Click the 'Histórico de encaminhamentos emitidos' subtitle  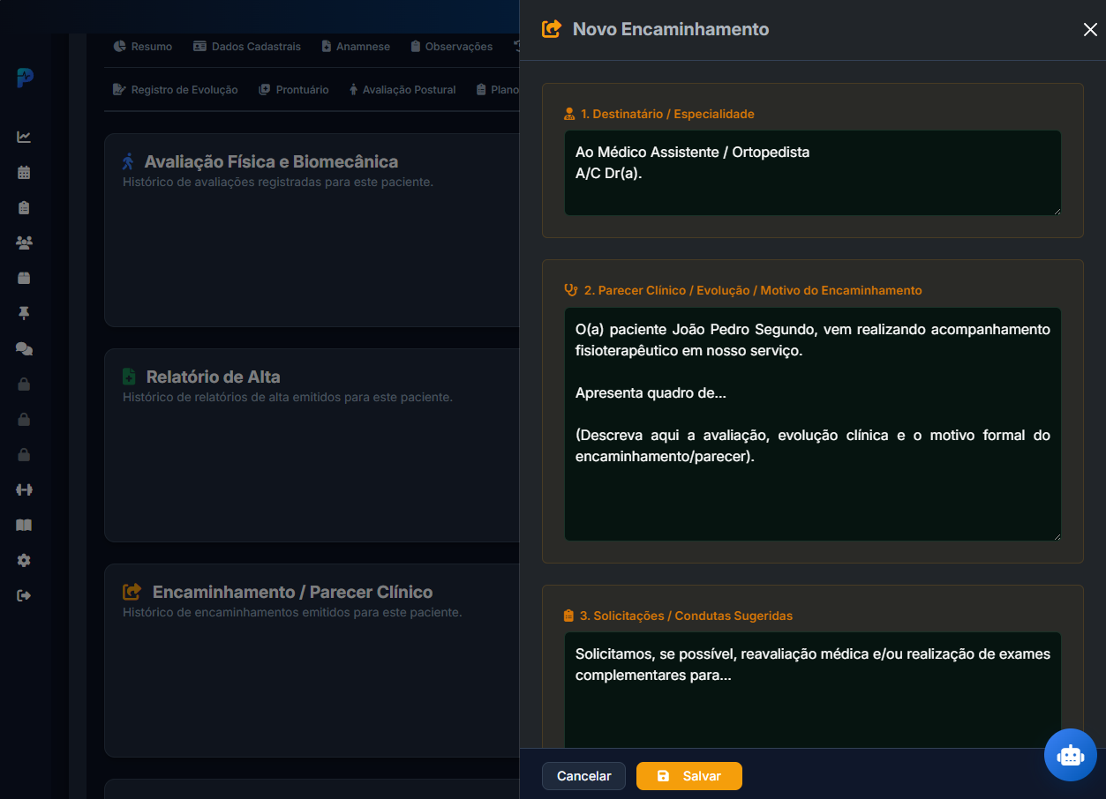292,612
